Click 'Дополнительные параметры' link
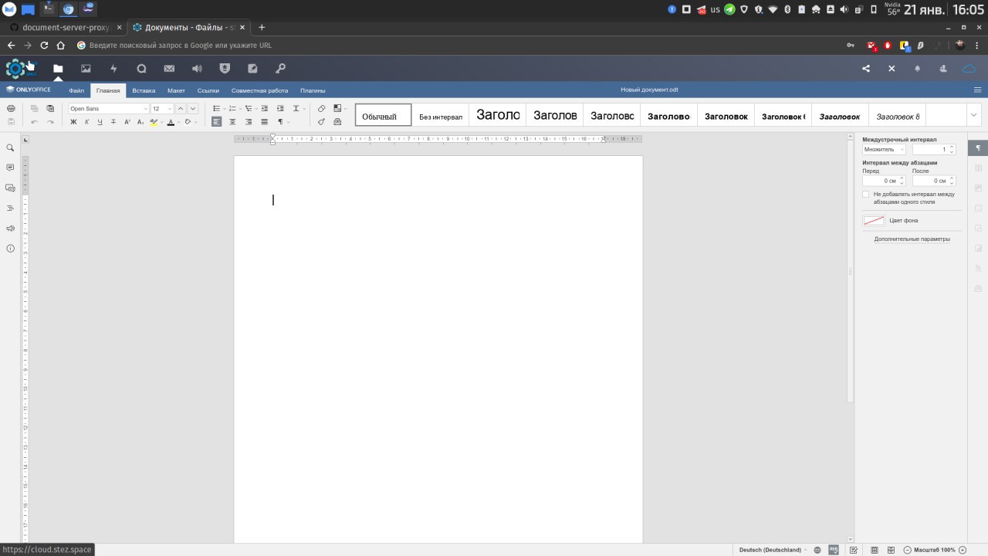This screenshot has height=556, width=988. click(x=912, y=239)
